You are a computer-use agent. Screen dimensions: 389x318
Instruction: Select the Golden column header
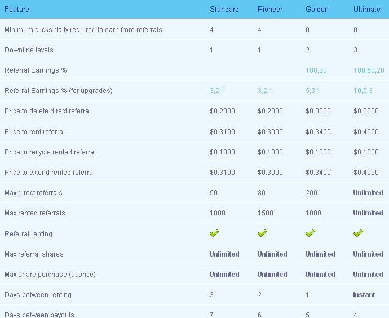tap(317, 10)
